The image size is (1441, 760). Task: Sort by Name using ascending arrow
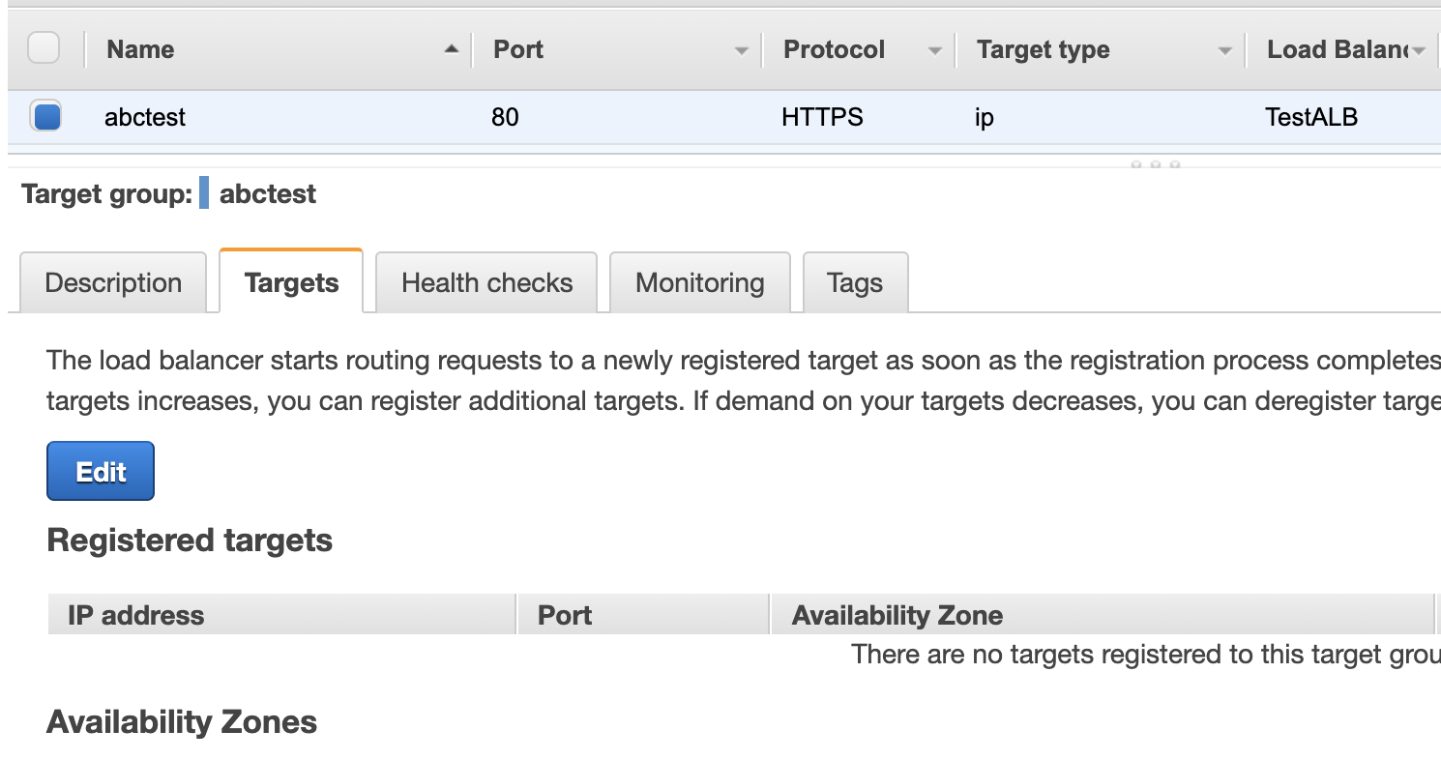[451, 49]
